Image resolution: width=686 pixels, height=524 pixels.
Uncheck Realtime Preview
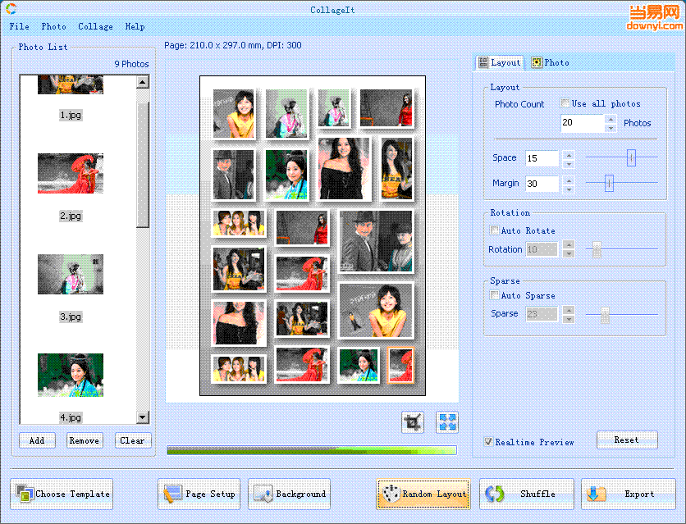coord(489,442)
